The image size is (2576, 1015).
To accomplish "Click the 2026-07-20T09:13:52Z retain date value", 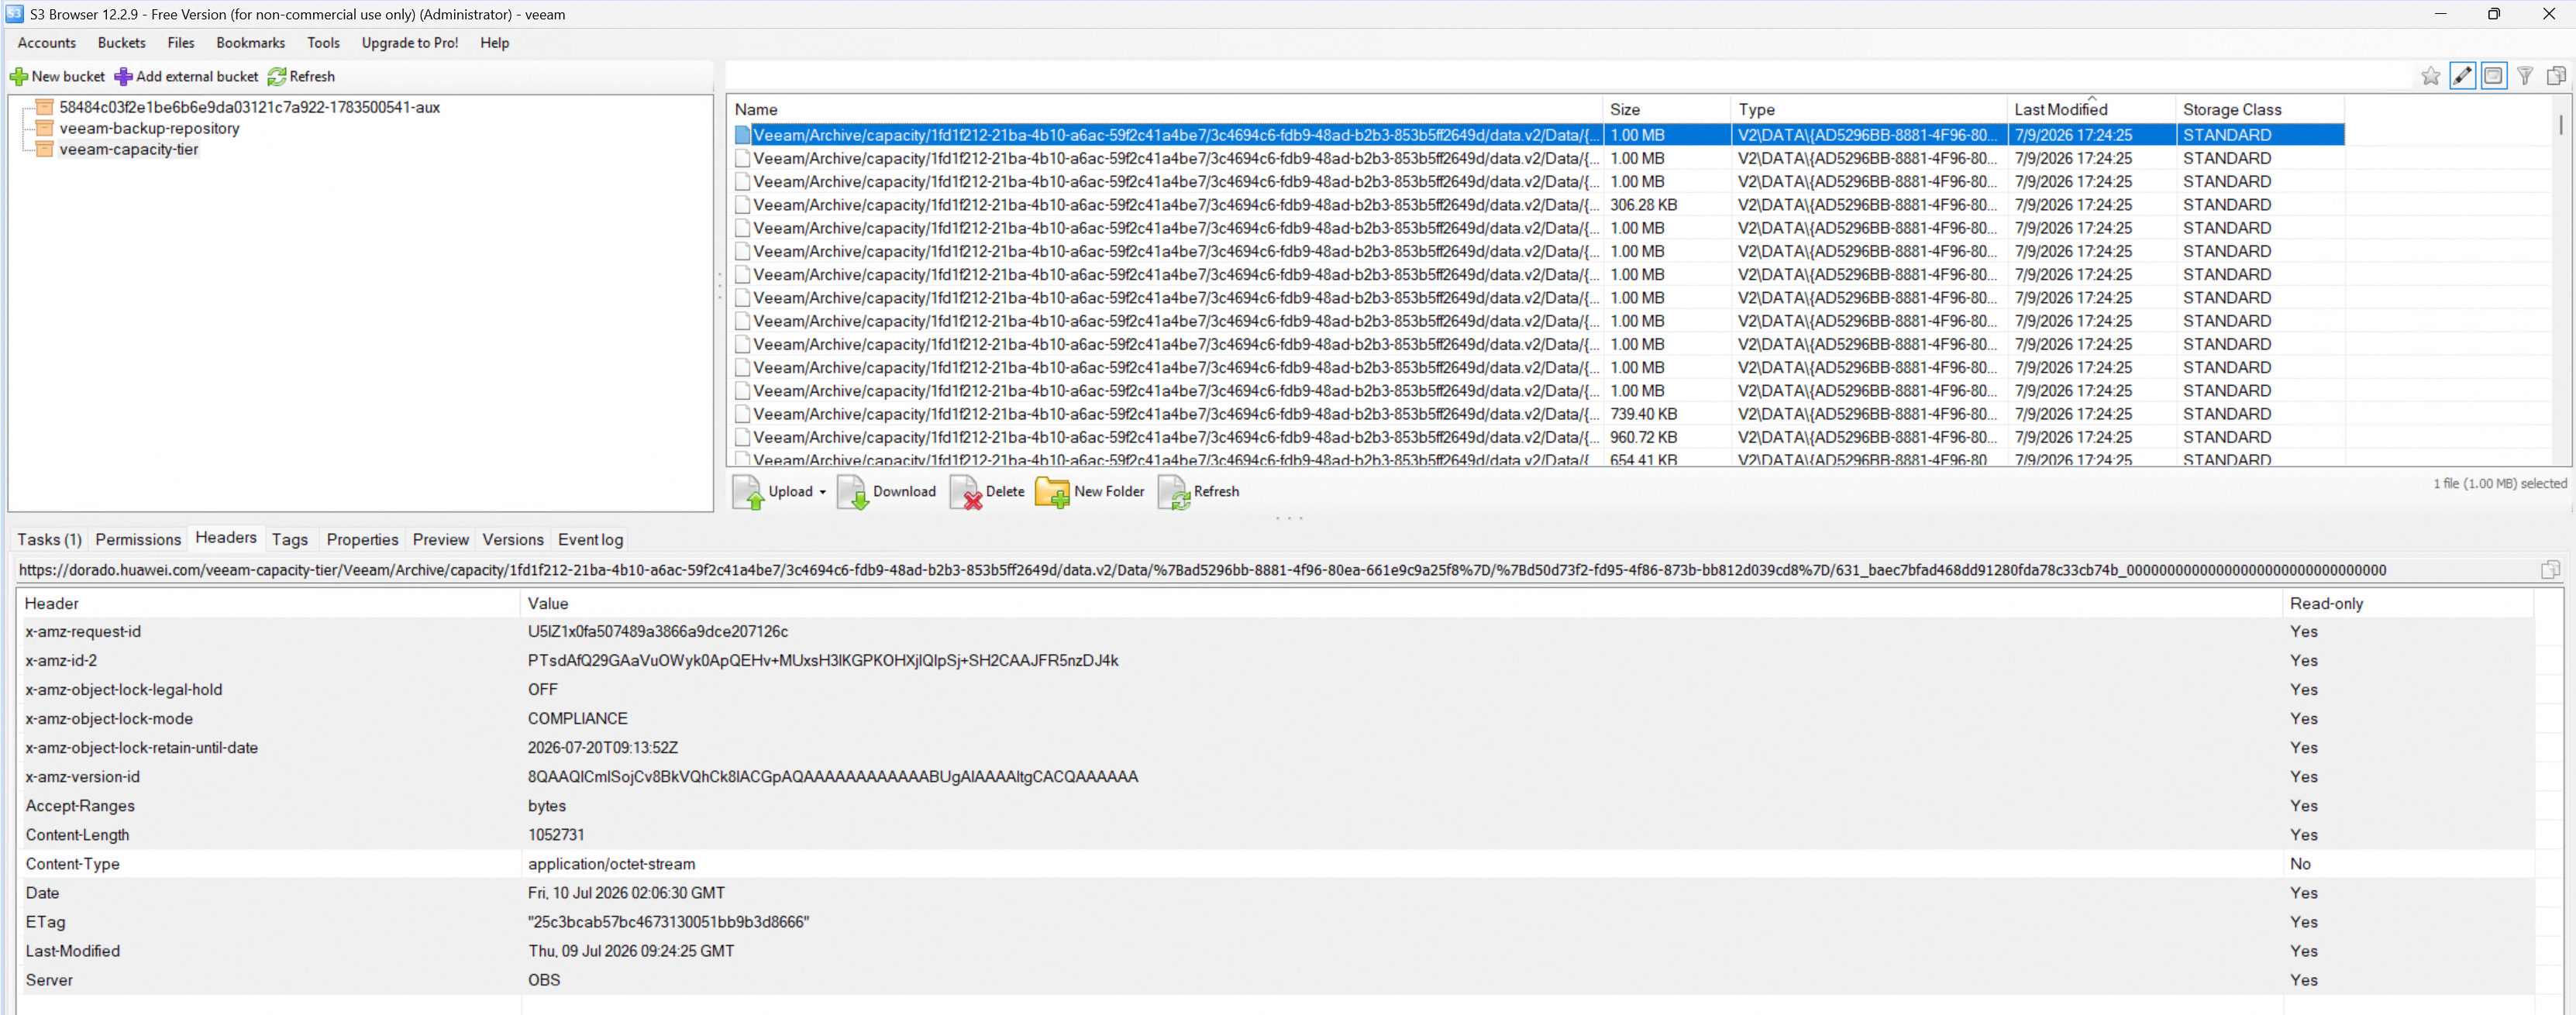I will click(603, 748).
